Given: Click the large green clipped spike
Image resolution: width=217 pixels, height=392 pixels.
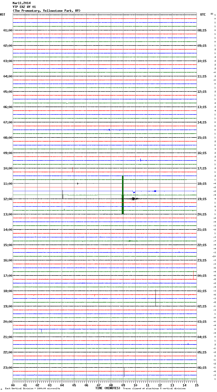Looking at the screenshot, I should click(123, 195).
